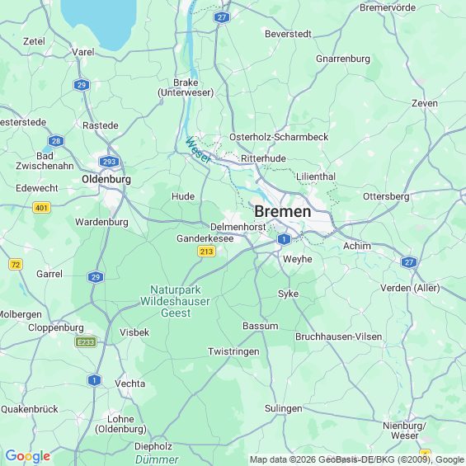
Task: Click the A27 shield near Verden (Aller)
Action: 409,262
